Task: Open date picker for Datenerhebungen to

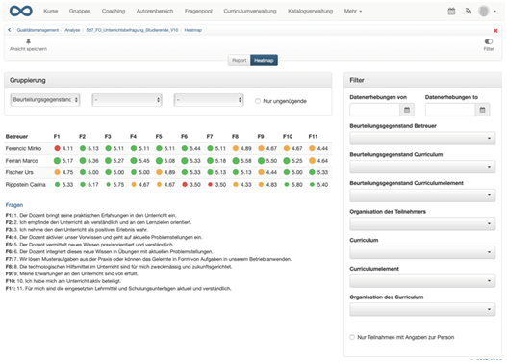Action: pyautogui.click(x=482, y=110)
